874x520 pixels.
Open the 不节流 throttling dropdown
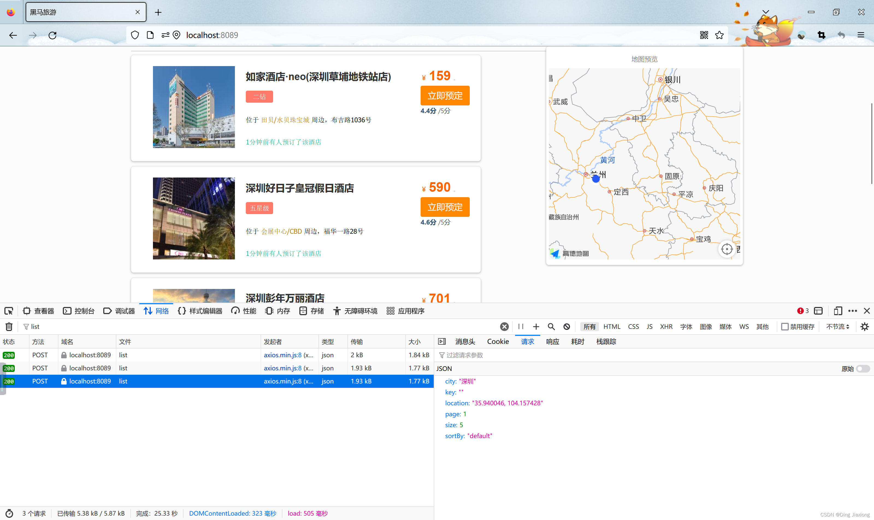(x=838, y=327)
